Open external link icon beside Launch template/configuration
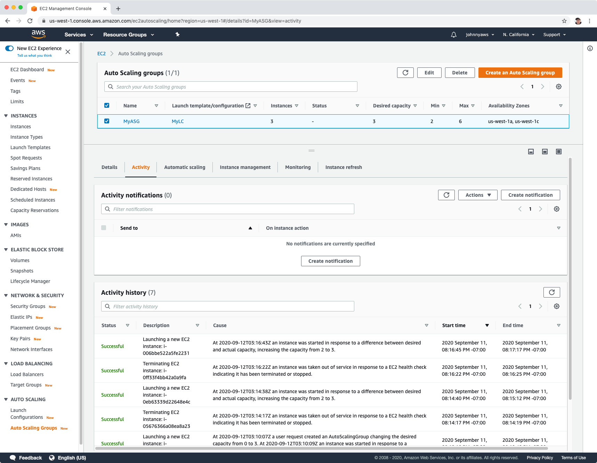Screen dimensions: 597x463 [248, 106]
